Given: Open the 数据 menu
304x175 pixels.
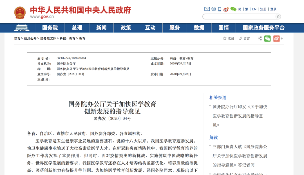Looking at the screenshot, I should [x=199, y=28].
